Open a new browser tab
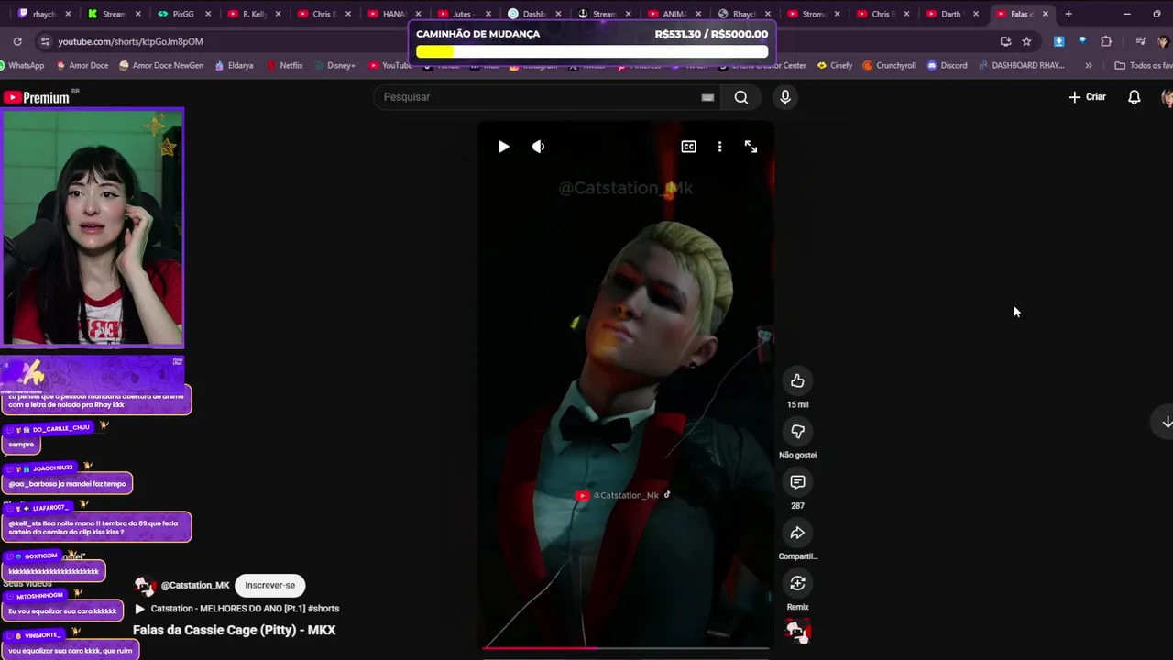The width and height of the screenshot is (1173, 660). click(1068, 14)
